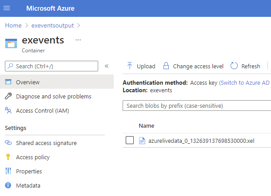Viewport: 271px width, 196px height.
Task: Focus Search blobs by prefix field
Action: click(197, 106)
